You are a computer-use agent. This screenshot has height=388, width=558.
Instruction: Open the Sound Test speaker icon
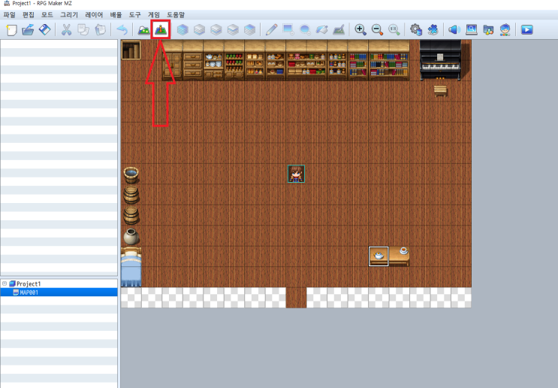(x=454, y=29)
